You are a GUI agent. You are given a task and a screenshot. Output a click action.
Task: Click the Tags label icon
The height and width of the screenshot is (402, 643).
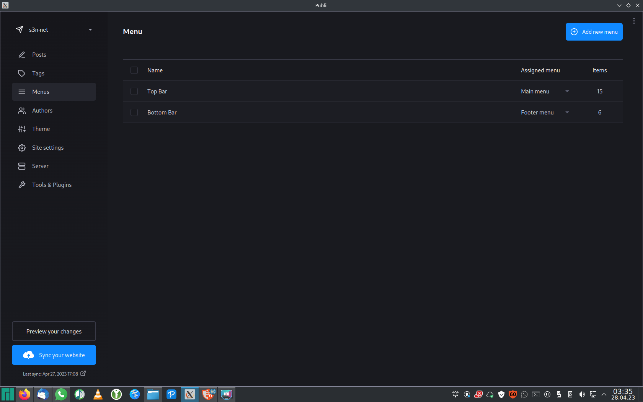coord(22,74)
